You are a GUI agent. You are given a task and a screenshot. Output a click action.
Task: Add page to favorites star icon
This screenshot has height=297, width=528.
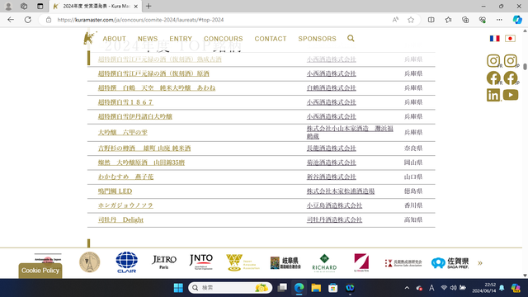(411, 20)
